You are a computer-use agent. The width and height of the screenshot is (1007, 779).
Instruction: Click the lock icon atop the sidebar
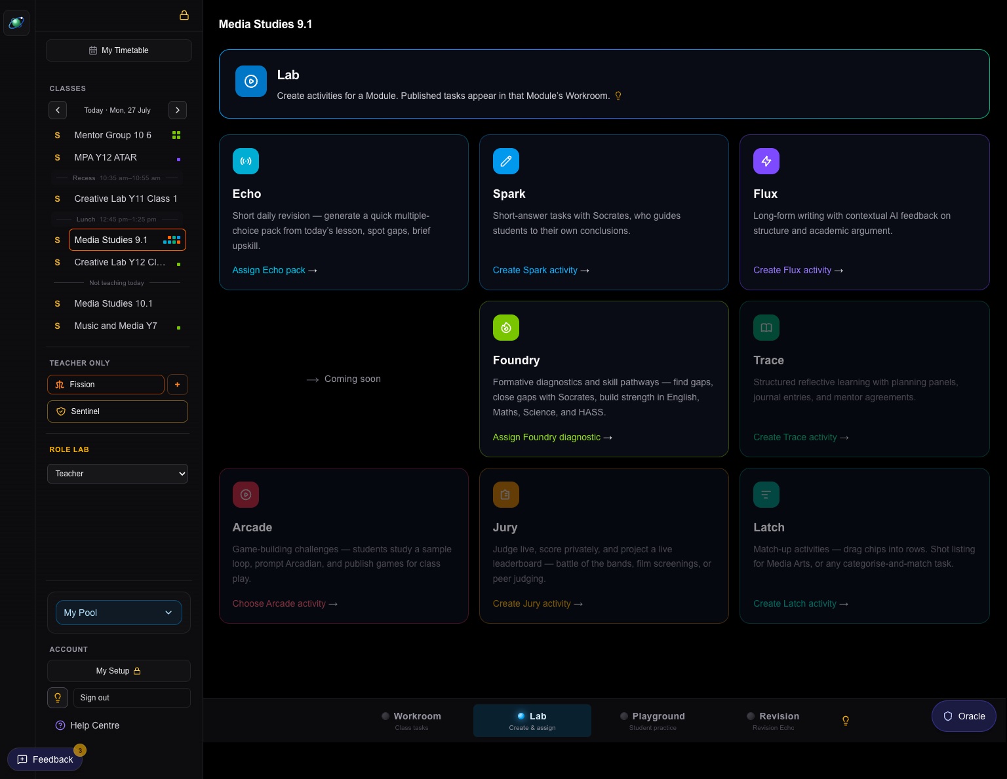click(x=184, y=15)
